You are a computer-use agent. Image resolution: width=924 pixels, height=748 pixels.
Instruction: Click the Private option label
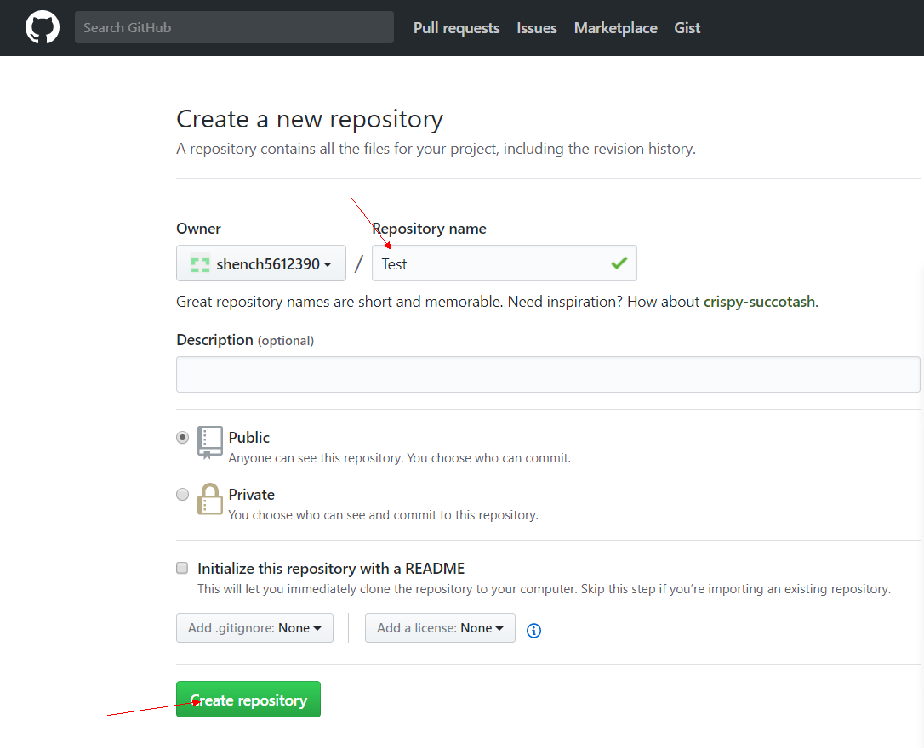pyautogui.click(x=252, y=495)
